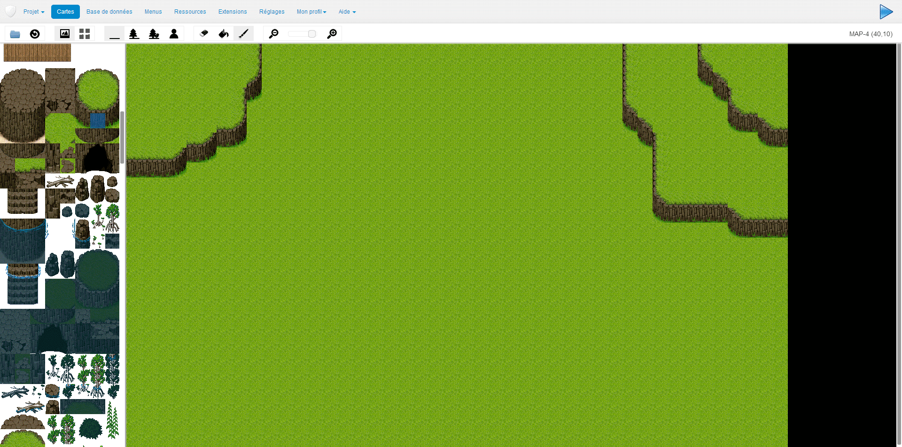The height and width of the screenshot is (447, 902).
Task: Open Base de données menu
Action: coord(109,12)
